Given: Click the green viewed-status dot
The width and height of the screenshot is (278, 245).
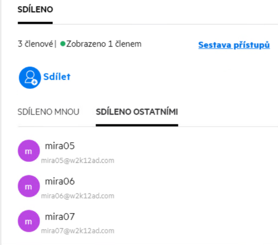Looking at the screenshot, I should coord(62,44).
